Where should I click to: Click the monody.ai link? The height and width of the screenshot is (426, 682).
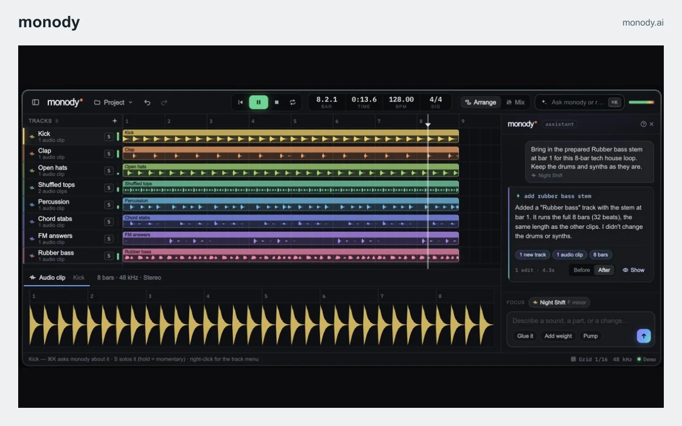[643, 23]
